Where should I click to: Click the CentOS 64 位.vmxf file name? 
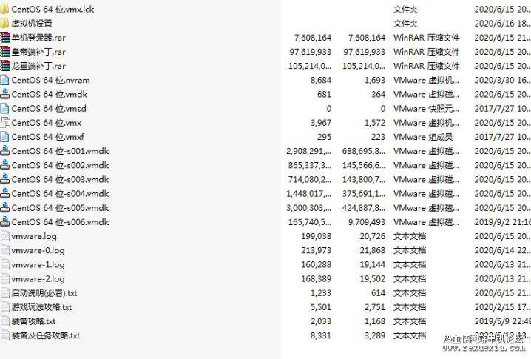click(x=48, y=137)
